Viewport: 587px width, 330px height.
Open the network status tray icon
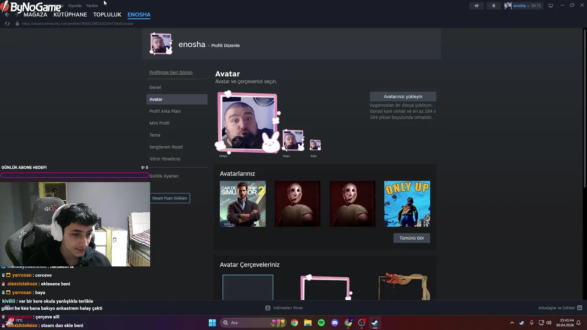click(541, 323)
